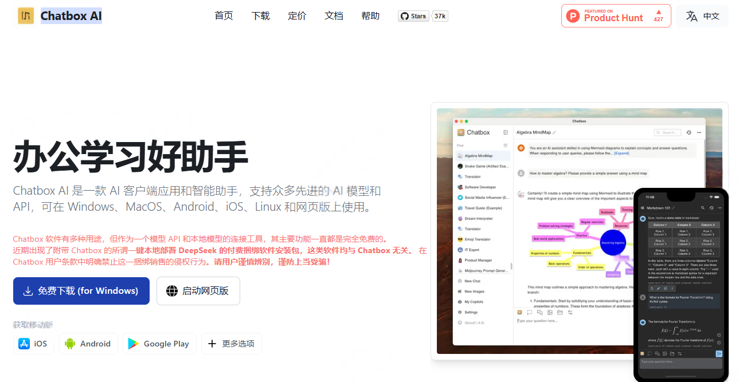The width and height of the screenshot is (739, 382).
Task: Select Travel Guide (Example) in app preview
Action: coord(482,208)
